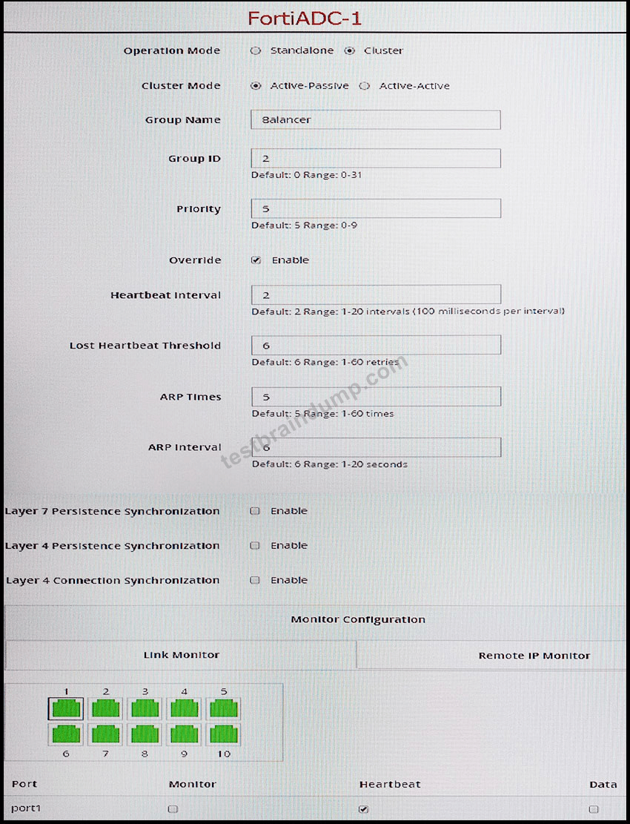
Task: Click the Heartbeat Interval field
Action: [376, 294]
